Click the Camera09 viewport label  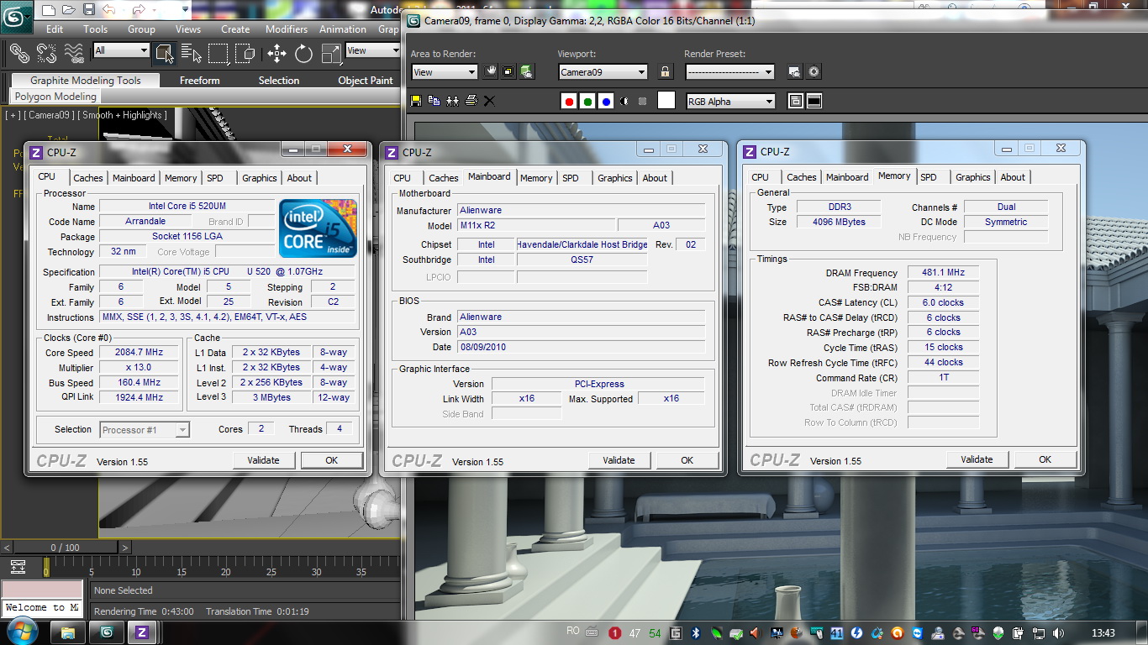tap(48, 115)
